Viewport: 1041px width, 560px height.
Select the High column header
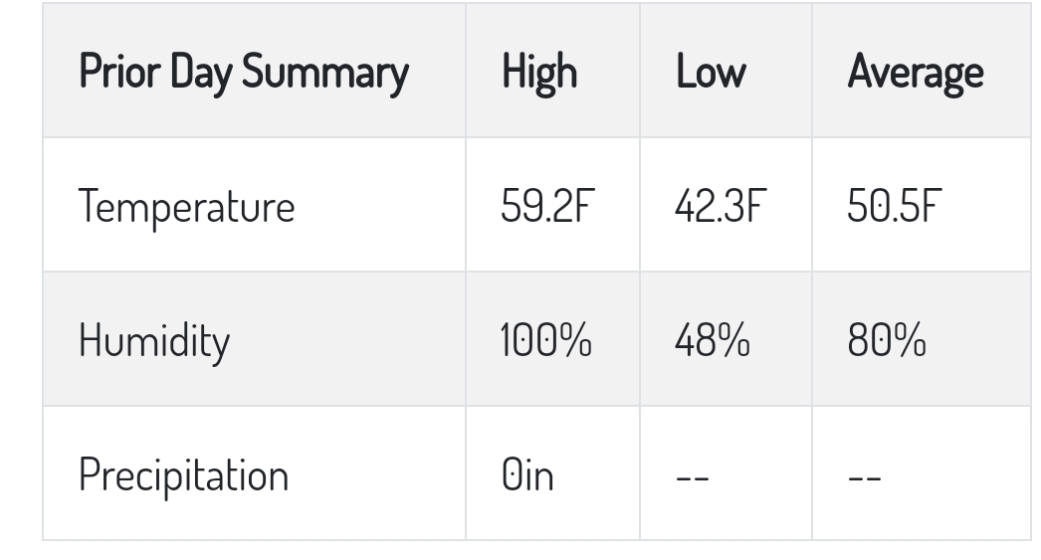click(539, 73)
